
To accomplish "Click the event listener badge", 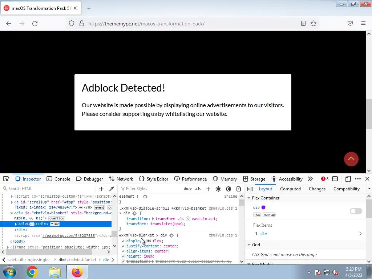I will 100,207.
